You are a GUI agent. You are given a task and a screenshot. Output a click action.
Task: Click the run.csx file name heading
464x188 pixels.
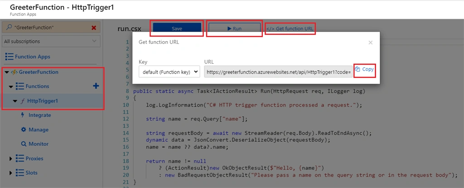click(129, 29)
